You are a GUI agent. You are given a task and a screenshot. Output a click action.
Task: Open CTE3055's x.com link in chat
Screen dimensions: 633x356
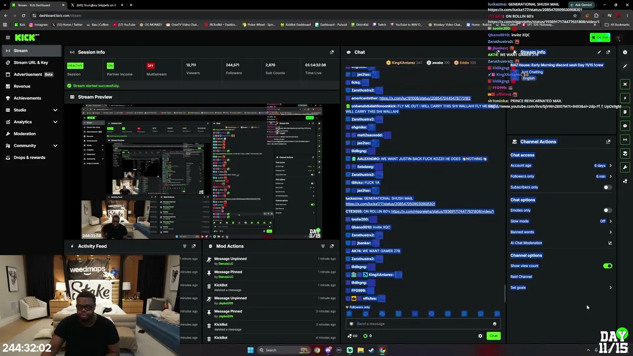[442, 212]
